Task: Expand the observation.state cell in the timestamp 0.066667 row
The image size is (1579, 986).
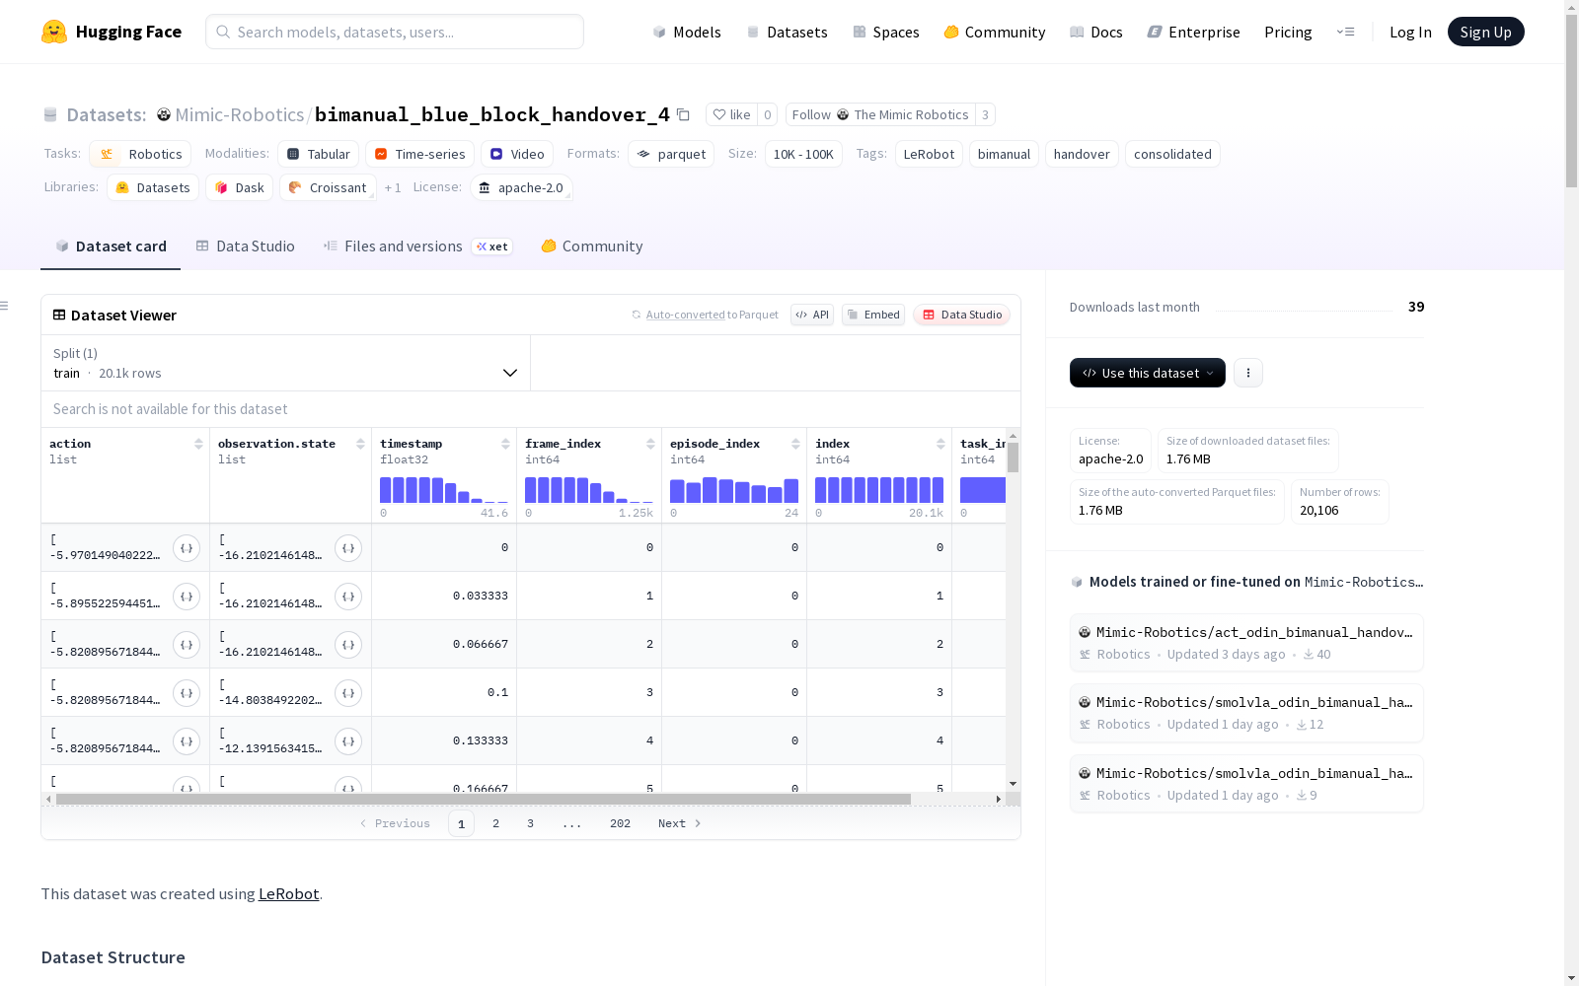Action: 348,645
